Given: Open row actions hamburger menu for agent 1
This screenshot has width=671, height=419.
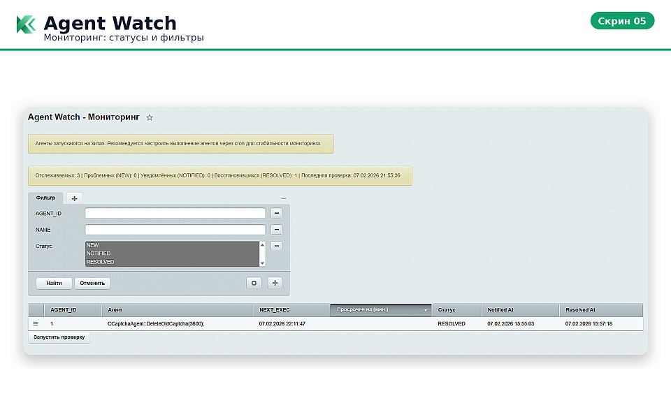Looking at the screenshot, I should (x=36, y=324).
